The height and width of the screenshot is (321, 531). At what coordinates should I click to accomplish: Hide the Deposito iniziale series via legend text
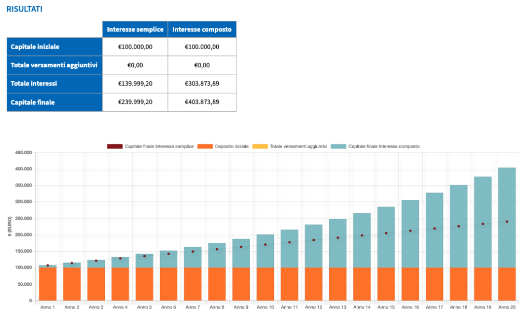(231, 147)
